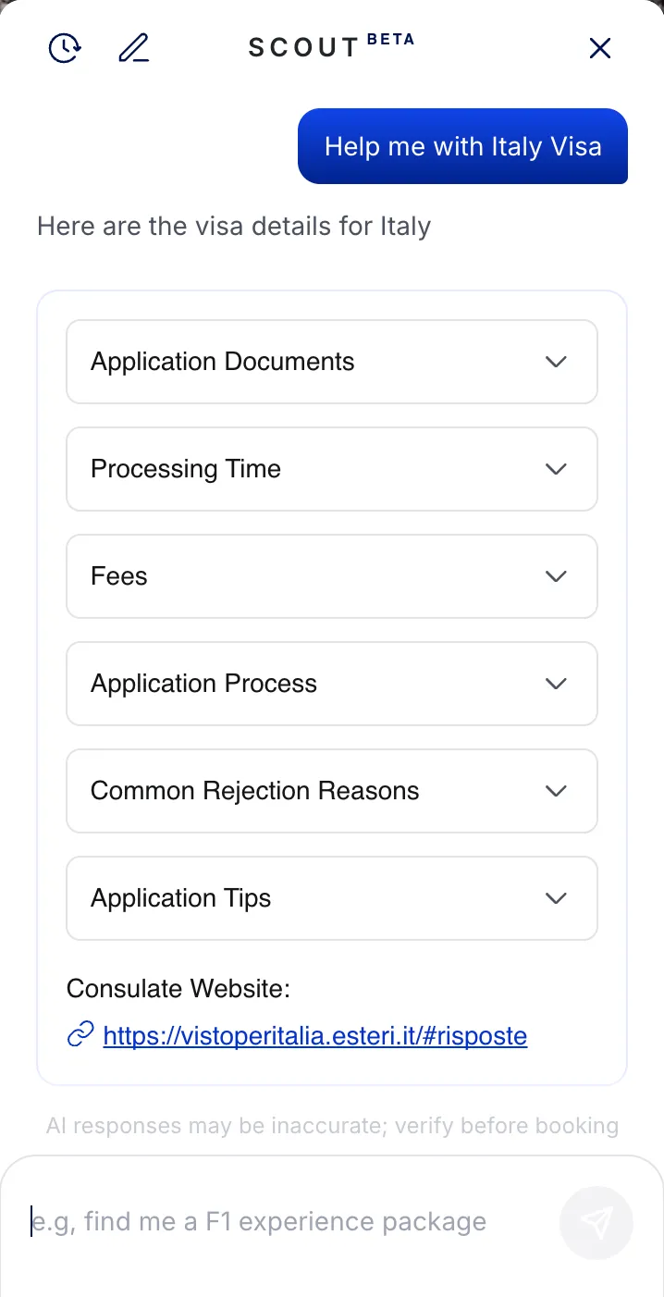The height and width of the screenshot is (1297, 664).
Task: Click the chevron arrow on Fees card
Action: (x=556, y=576)
